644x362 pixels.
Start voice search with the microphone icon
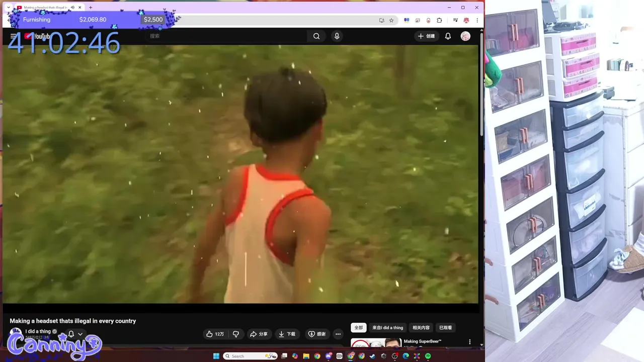pos(337,36)
